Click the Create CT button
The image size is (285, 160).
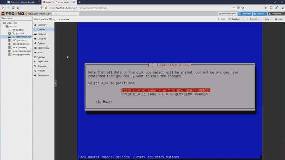260,14
